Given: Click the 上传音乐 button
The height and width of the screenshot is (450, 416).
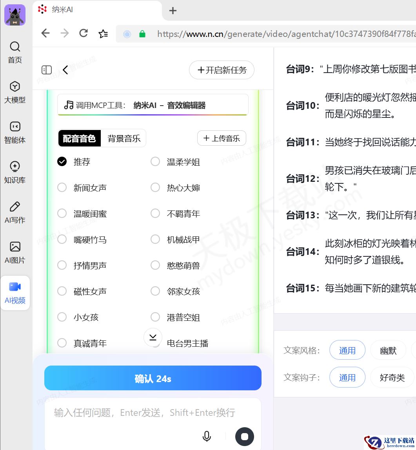Looking at the screenshot, I should 222,138.
